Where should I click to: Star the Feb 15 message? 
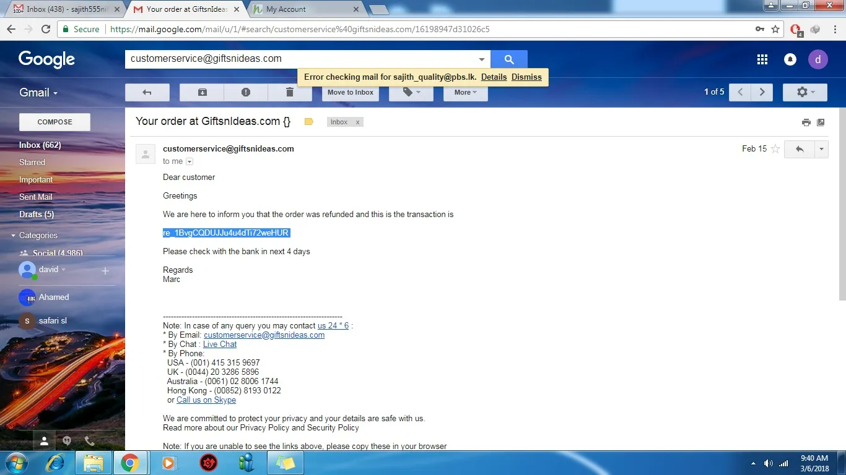(775, 149)
